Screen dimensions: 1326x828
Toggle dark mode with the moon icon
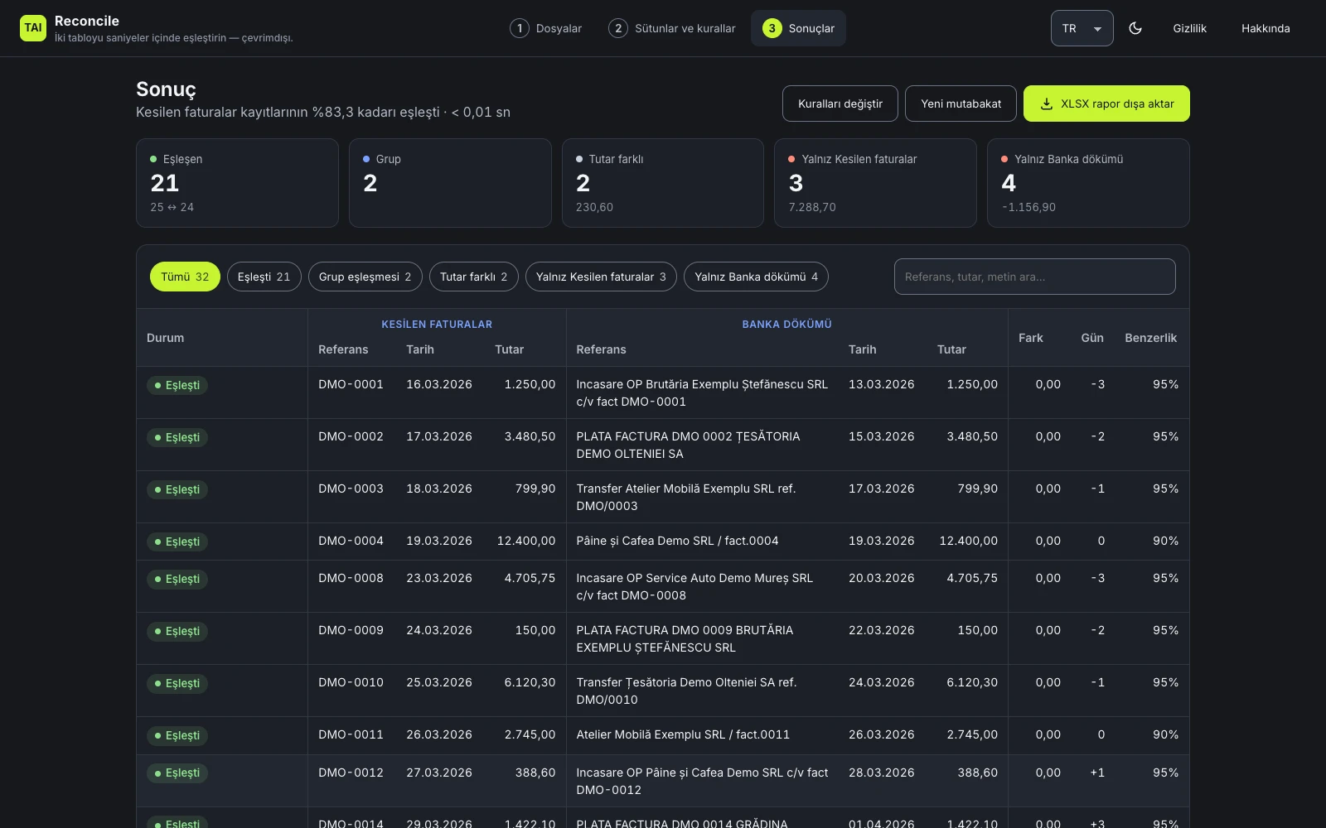[1135, 28]
